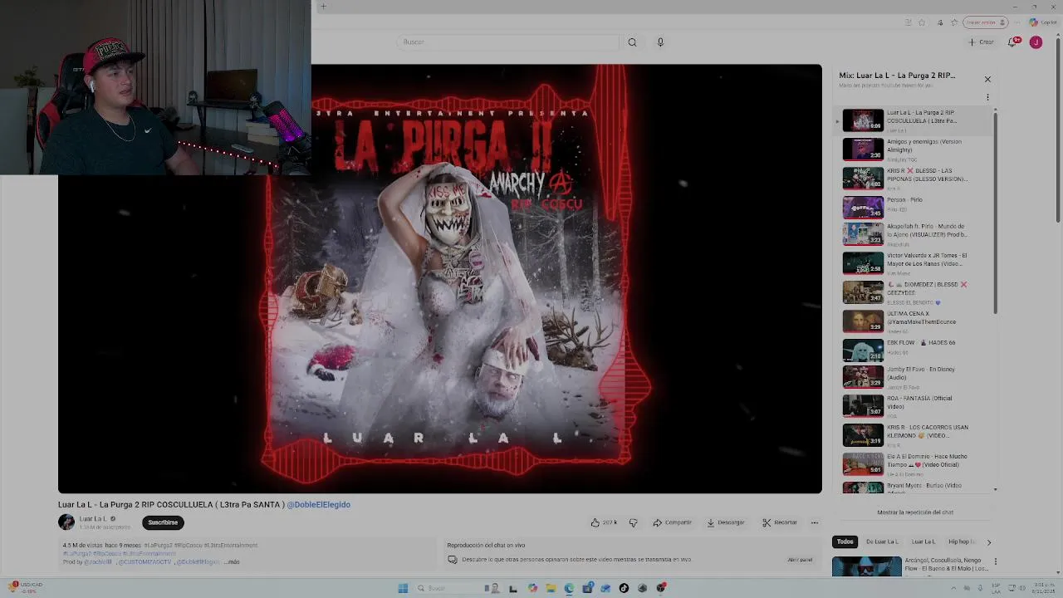Activate voice search microphone icon
The width and height of the screenshot is (1063, 598).
pyautogui.click(x=660, y=42)
